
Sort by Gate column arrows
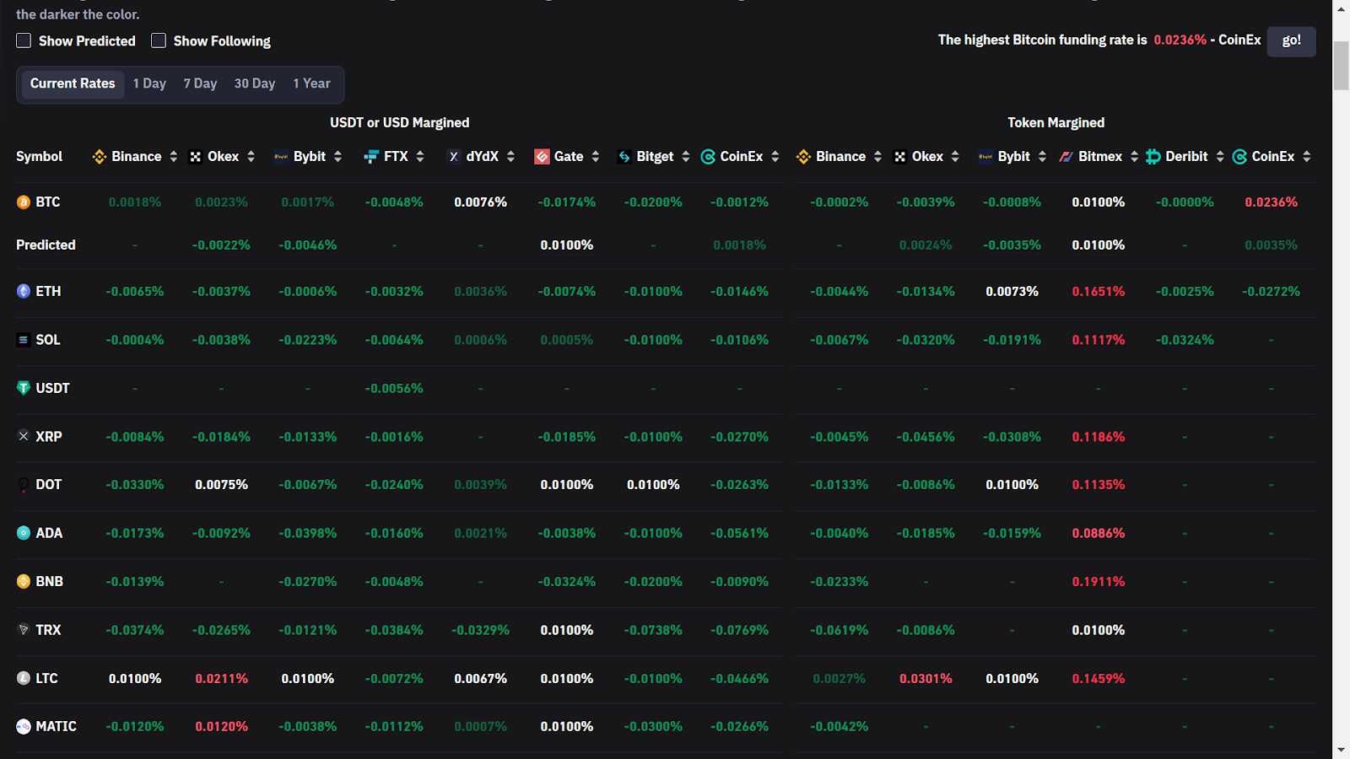(x=596, y=157)
